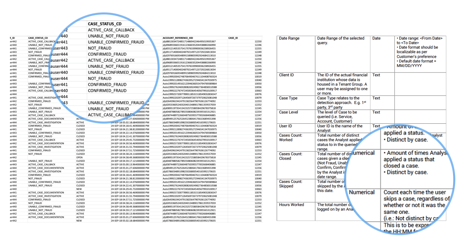The image size is (466, 242).
Task: Click the 'Date' data type cell
Action: [x=382, y=54]
